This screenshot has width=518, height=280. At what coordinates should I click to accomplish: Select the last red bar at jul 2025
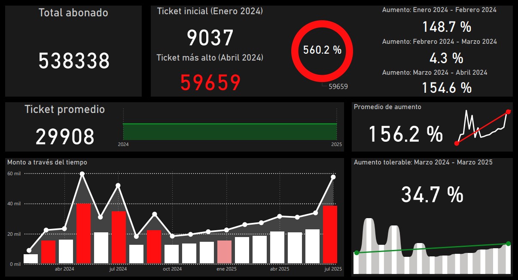(330, 234)
